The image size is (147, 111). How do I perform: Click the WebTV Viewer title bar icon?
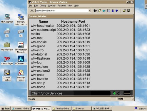click(30, 2)
